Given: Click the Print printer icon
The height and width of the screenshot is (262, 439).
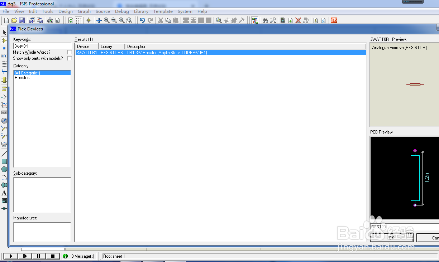Looking at the screenshot, I should tap(50, 20).
